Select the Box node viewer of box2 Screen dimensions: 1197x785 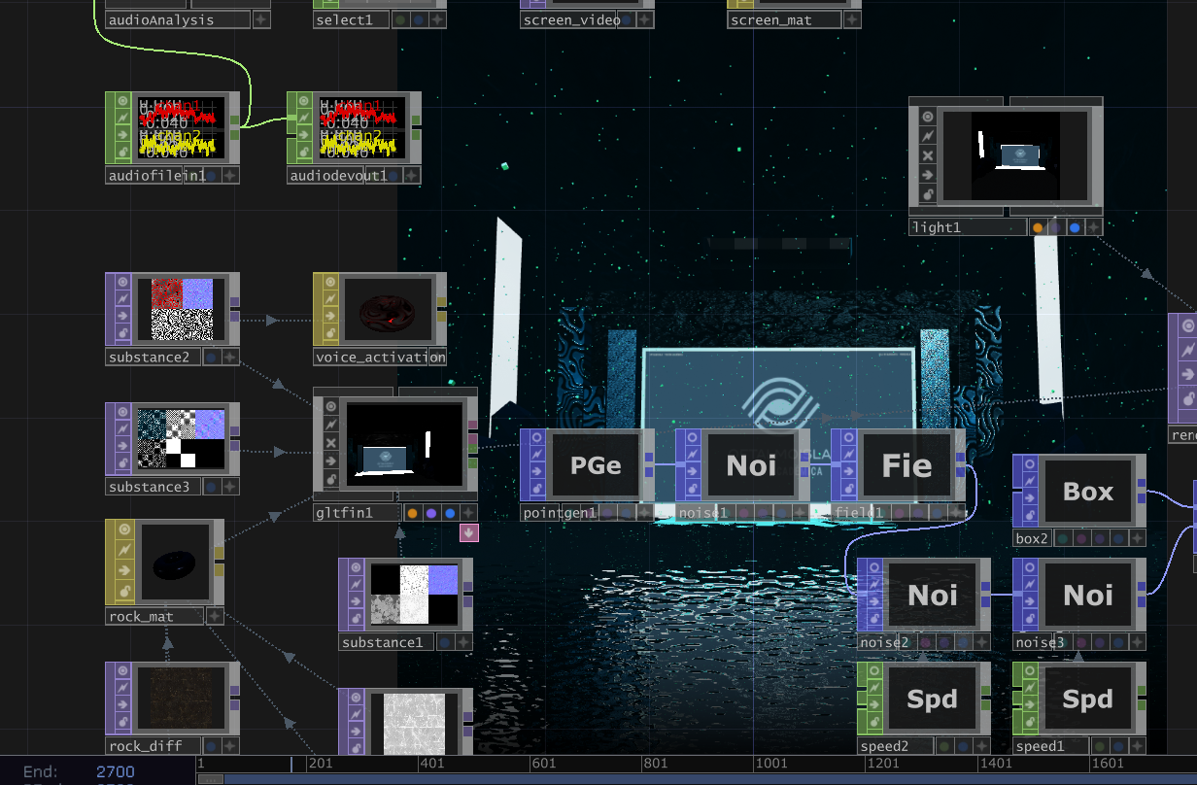1088,492
